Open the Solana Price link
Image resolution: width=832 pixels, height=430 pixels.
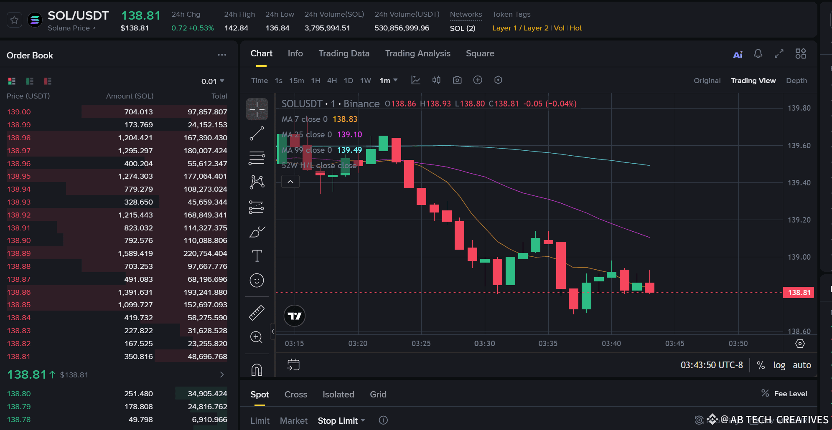[71, 28]
